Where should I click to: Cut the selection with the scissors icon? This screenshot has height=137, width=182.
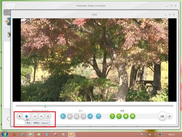point(76,116)
